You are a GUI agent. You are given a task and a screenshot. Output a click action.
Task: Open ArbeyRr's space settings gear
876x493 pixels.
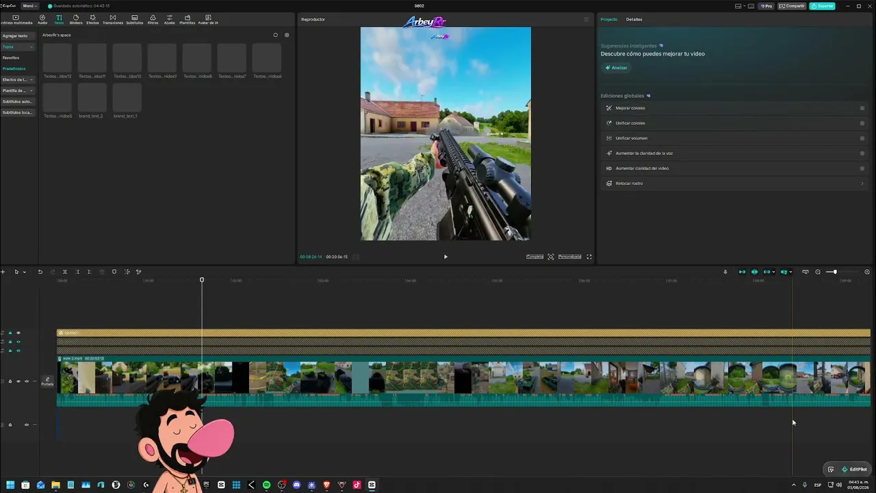point(287,35)
